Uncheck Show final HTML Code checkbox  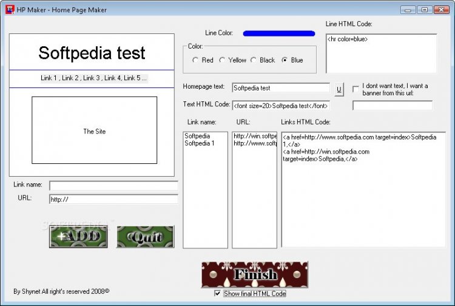(218, 294)
